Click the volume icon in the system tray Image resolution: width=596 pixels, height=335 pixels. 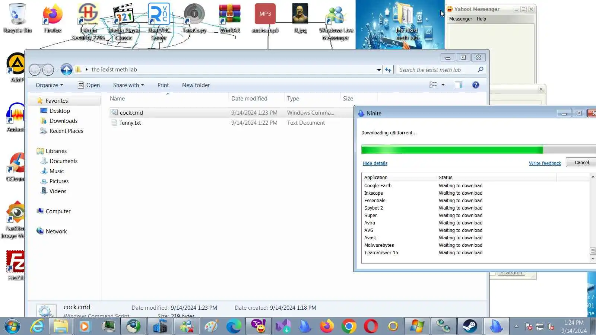click(x=551, y=327)
